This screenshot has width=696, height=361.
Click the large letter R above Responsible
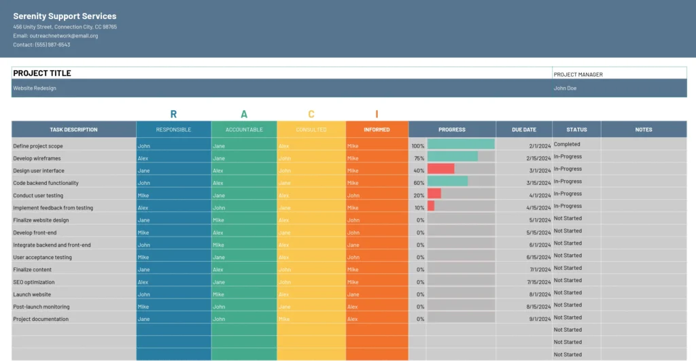[x=173, y=114]
